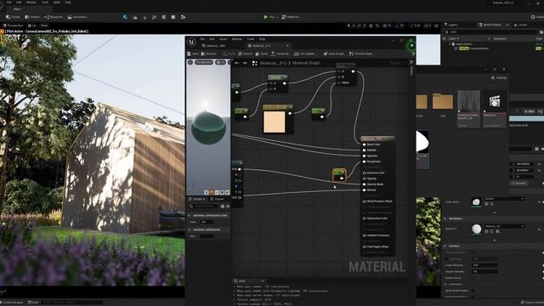Open the Details tab in Material Editor

[197, 199]
